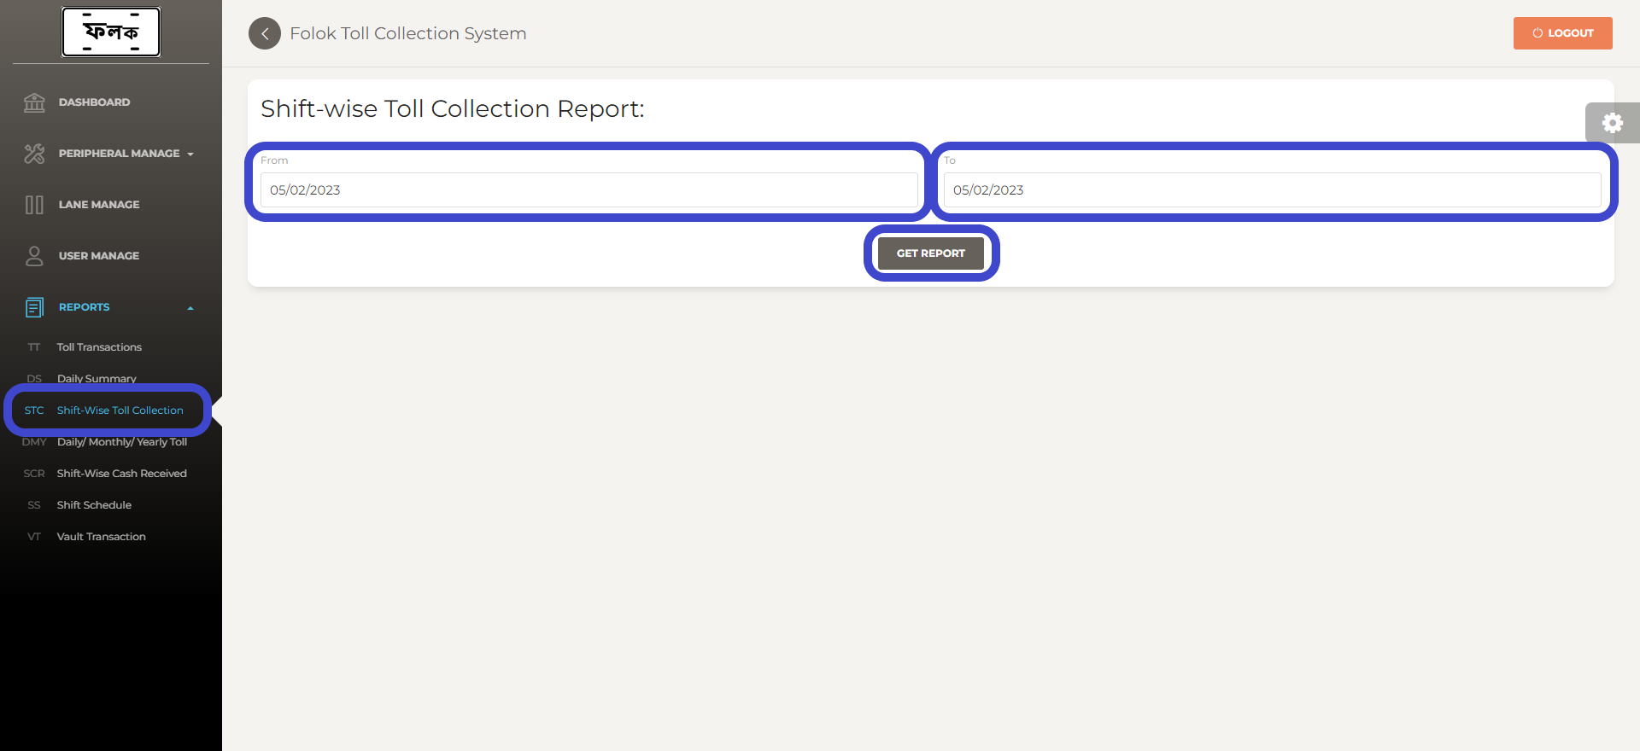Click the Peripheral Manage tools icon
Screen dimensions: 1640x751
(34, 154)
